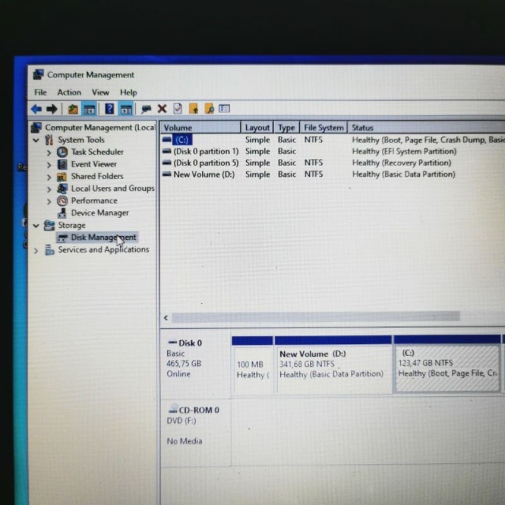505x505 pixels.
Task: Expand the Local Users and Groups node
Action: pos(49,189)
